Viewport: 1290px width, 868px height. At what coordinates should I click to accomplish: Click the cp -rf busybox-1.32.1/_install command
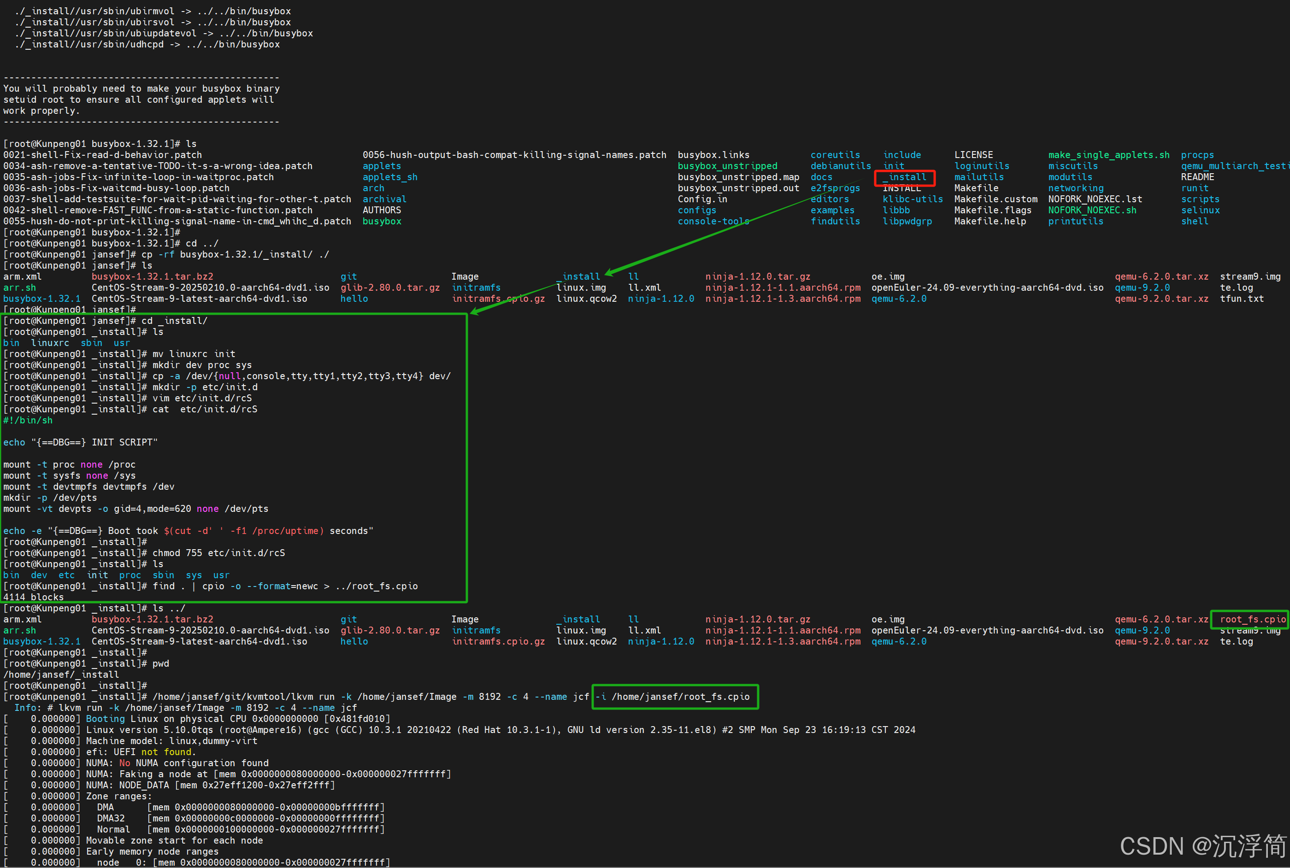[x=236, y=254]
